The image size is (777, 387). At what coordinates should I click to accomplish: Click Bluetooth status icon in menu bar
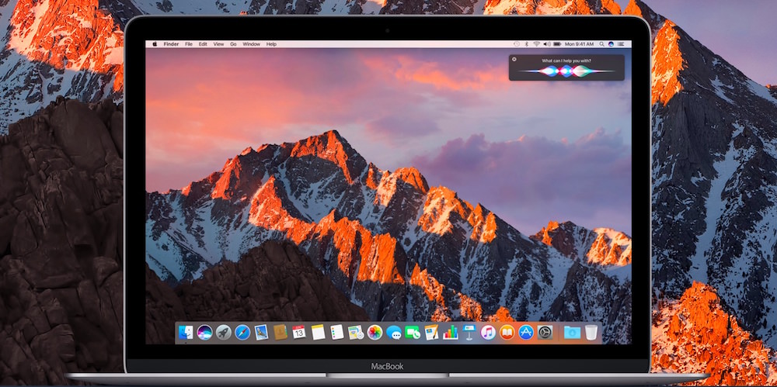tap(527, 44)
